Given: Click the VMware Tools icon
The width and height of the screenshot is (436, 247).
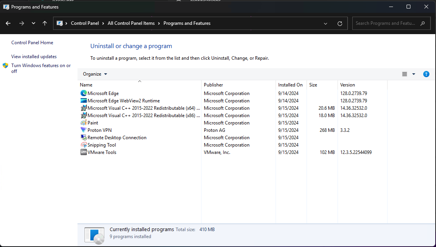Looking at the screenshot, I should click(x=83, y=152).
